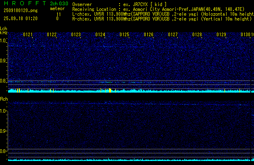Click the 0123 time marker
254x165 pixels.
[x=76, y=35]
